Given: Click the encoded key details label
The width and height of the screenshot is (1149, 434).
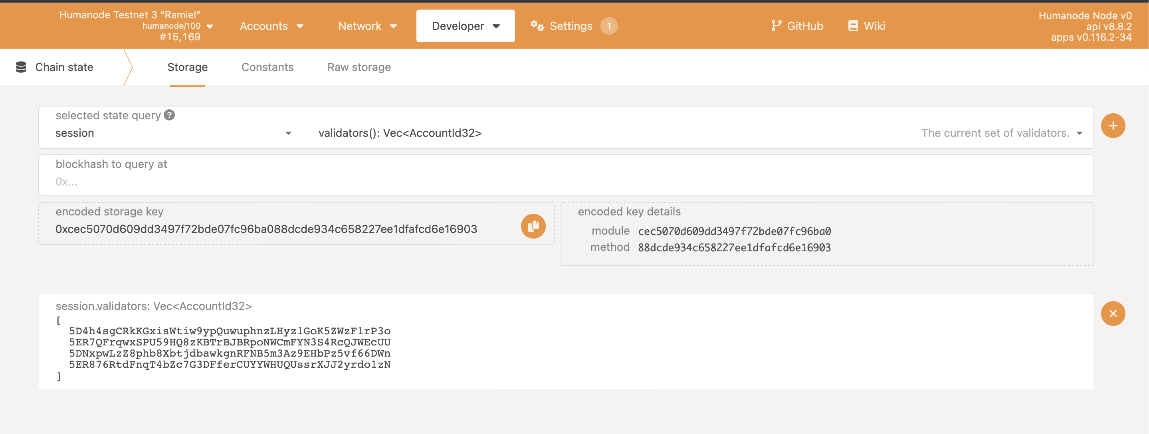Looking at the screenshot, I should 629,212.
